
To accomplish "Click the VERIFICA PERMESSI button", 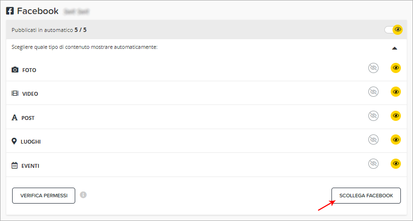I will (44, 195).
